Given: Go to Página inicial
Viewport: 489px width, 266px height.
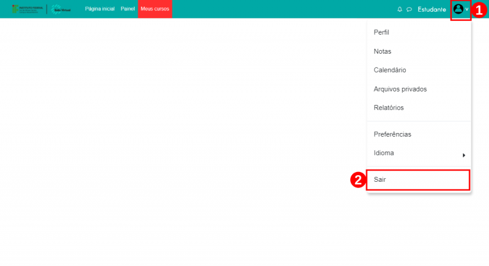Looking at the screenshot, I should 100,9.
